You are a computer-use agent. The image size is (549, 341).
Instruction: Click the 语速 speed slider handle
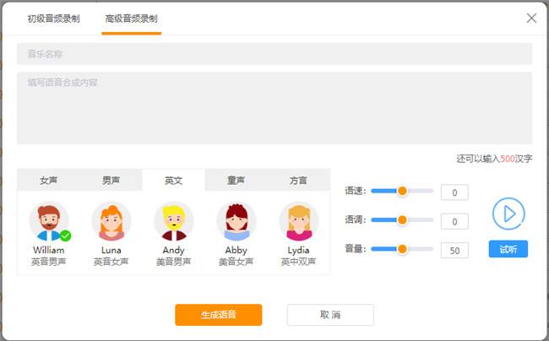point(402,192)
